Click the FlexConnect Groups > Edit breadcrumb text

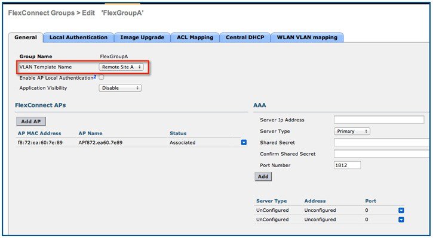tap(51, 13)
